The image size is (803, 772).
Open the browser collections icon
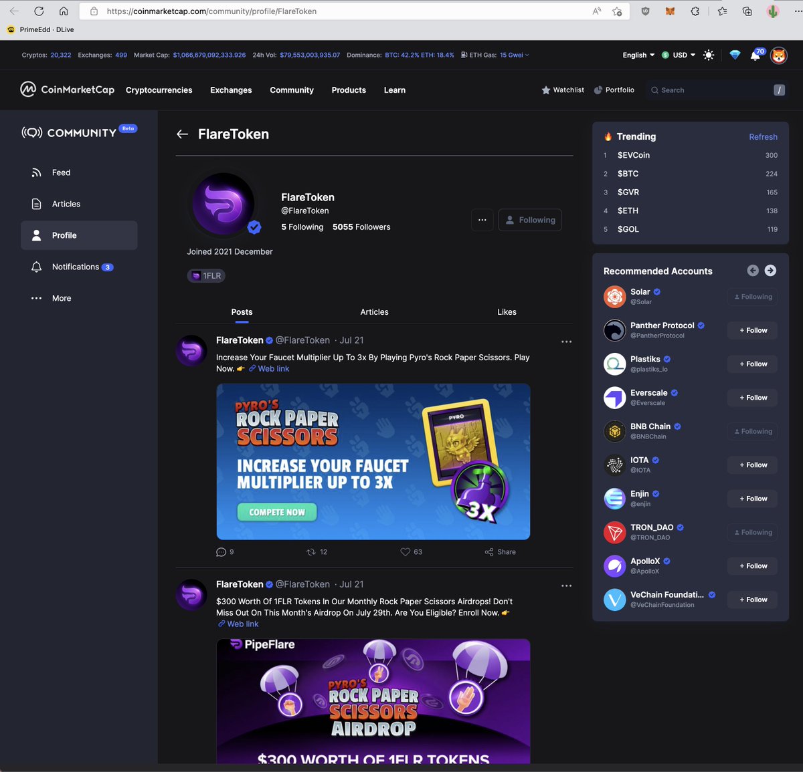tap(747, 11)
